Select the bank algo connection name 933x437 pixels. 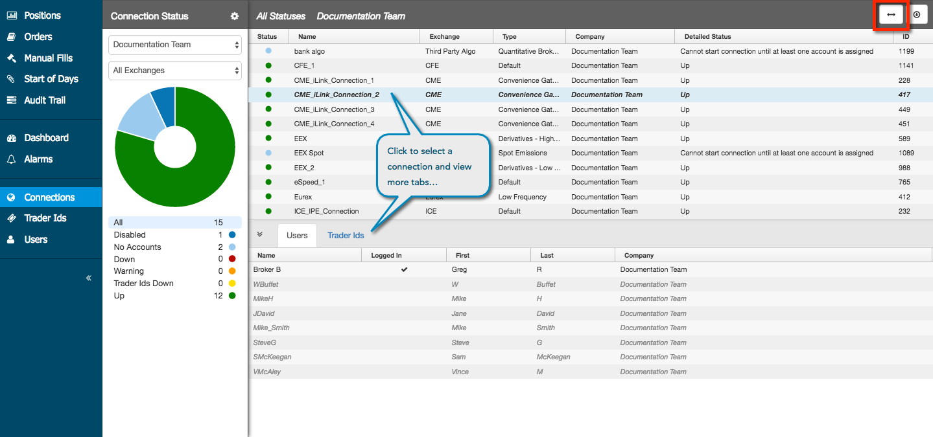pyautogui.click(x=311, y=51)
